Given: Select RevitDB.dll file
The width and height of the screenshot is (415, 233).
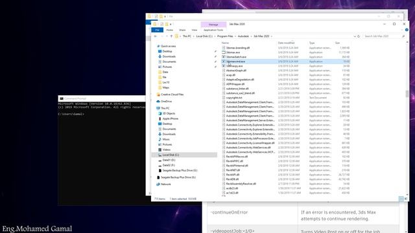Looking at the screenshot, I should pos(232,179).
